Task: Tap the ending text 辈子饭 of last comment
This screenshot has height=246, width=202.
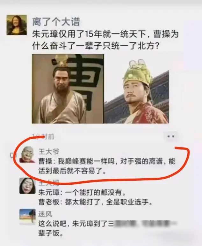Action: (51, 233)
